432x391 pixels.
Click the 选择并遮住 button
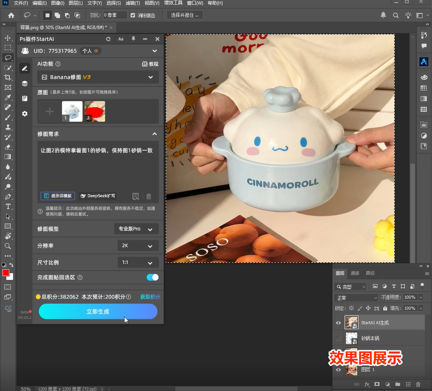coord(185,15)
